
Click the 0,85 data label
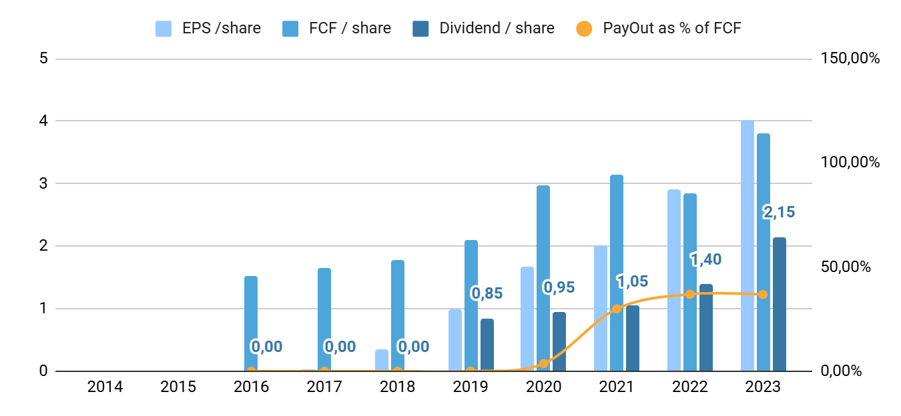(x=487, y=293)
